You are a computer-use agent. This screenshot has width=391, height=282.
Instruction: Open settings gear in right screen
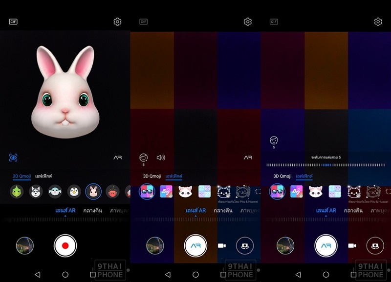[378, 21]
